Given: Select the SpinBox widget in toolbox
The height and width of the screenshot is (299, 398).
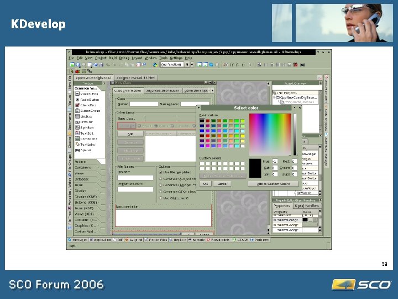Looking at the screenshot, I should click(x=85, y=128).
